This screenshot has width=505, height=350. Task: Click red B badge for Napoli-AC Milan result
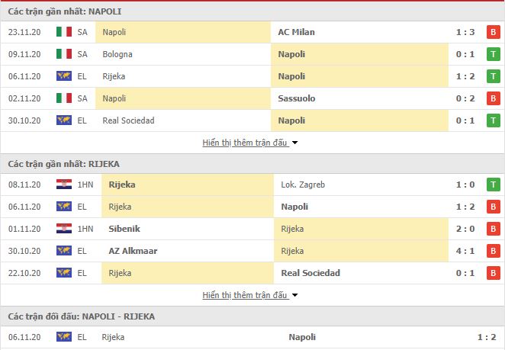click(493, 32)
